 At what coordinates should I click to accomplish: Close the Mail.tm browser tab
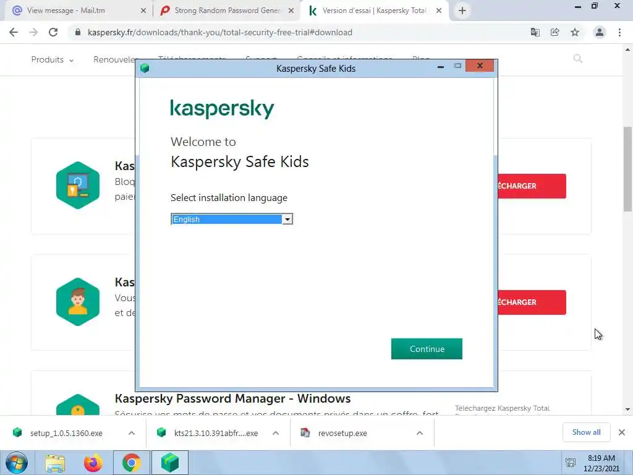143,11
